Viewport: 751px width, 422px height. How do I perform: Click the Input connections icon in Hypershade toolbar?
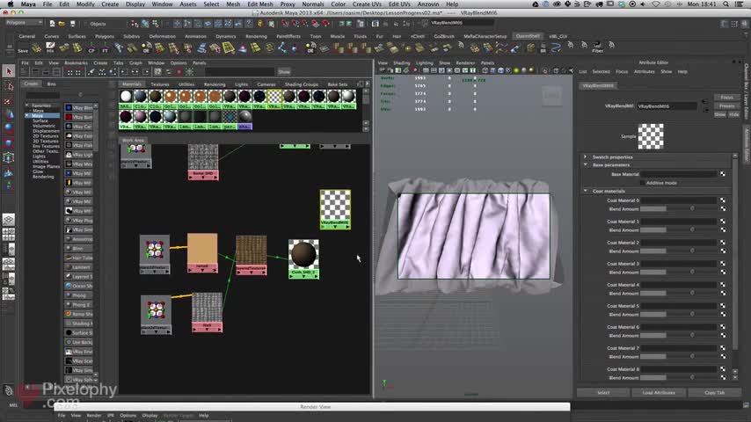(x=124, y=72)
